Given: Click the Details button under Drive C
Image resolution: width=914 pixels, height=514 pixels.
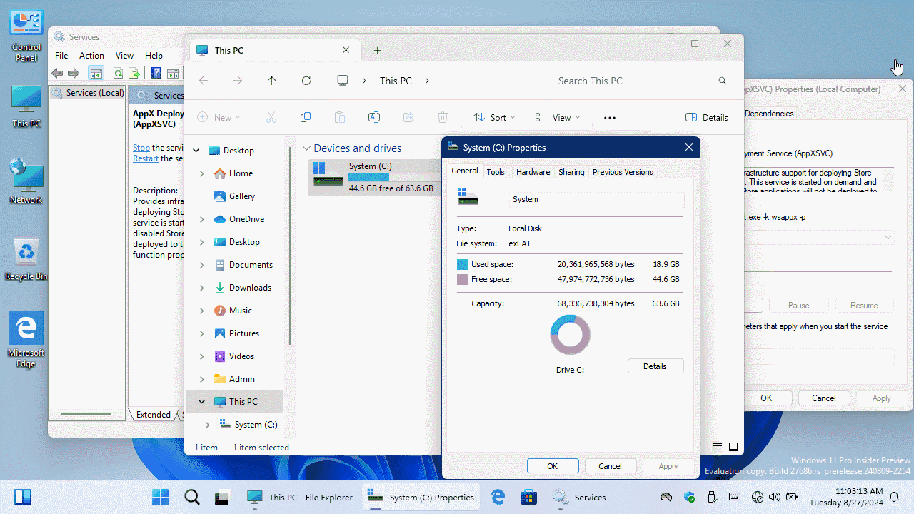Looking at the screenshot, I should pyautogui.click(x=655, y=366).
